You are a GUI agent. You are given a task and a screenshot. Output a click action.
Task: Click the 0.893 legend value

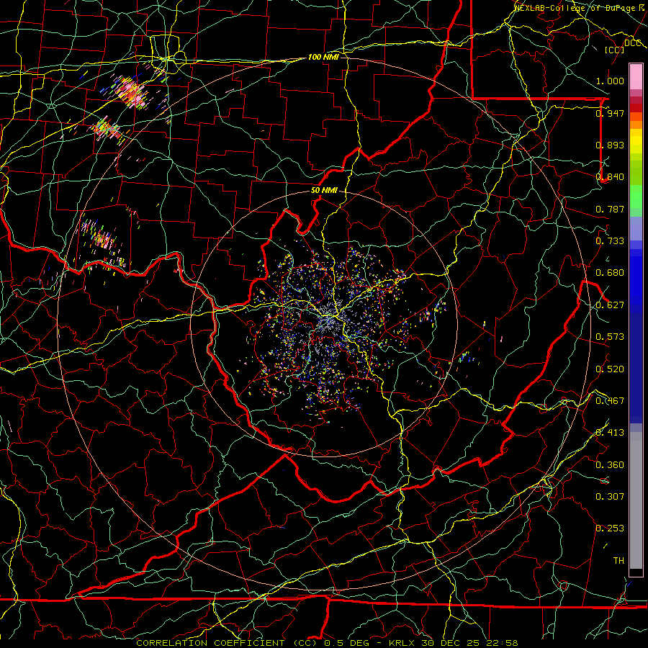coord(610,145)
